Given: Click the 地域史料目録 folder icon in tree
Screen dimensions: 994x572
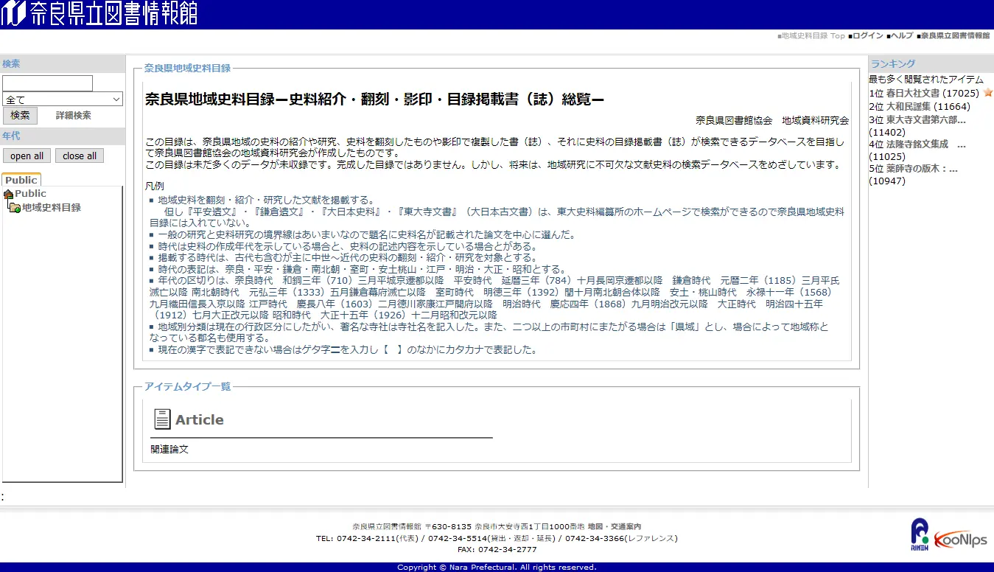Looking at the screenshot, I should pos(14,208).
